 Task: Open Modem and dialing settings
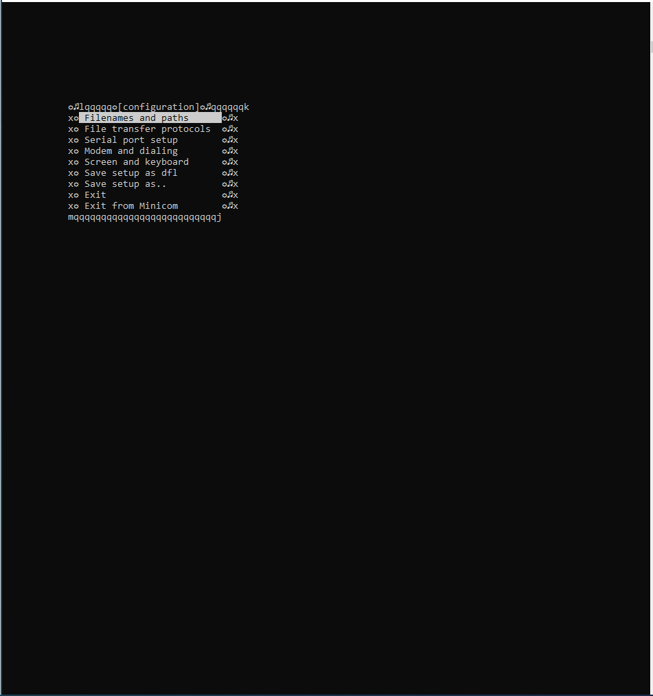coord(131,151)
